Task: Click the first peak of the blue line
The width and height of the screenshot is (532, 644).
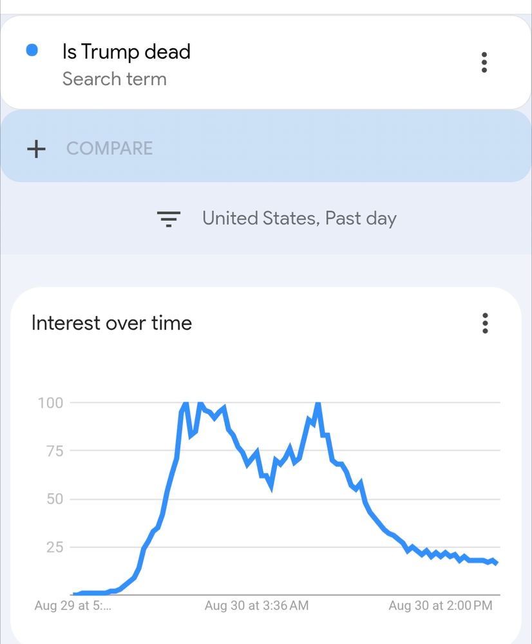Action: [185, 404]
